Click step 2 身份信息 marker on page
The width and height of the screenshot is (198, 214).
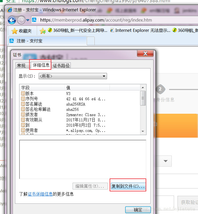click(160, 89)
